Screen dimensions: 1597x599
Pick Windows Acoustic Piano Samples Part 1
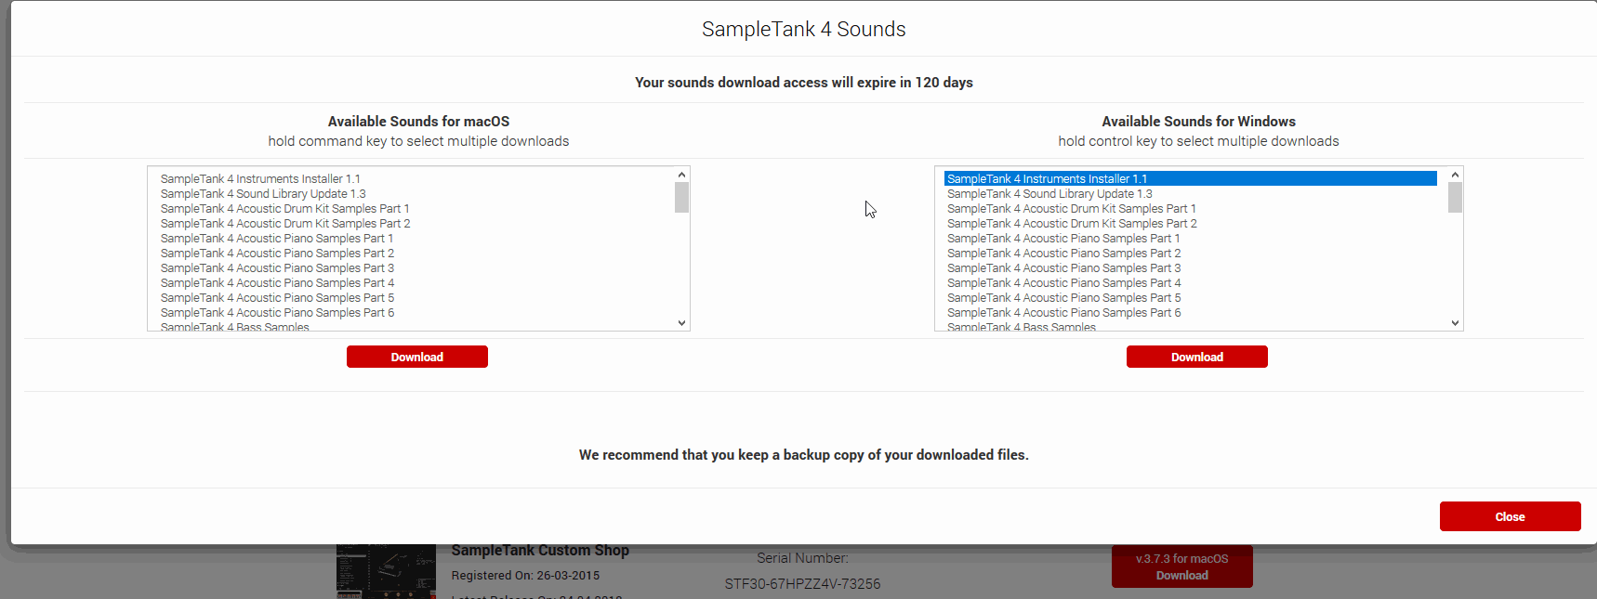1063,239
